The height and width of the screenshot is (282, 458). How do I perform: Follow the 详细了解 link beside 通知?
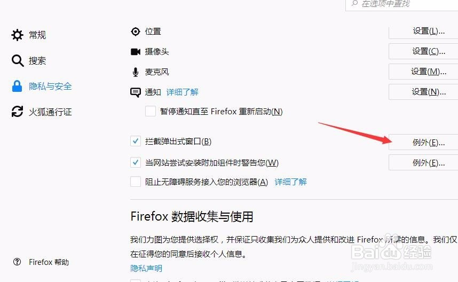pos(182,92)
